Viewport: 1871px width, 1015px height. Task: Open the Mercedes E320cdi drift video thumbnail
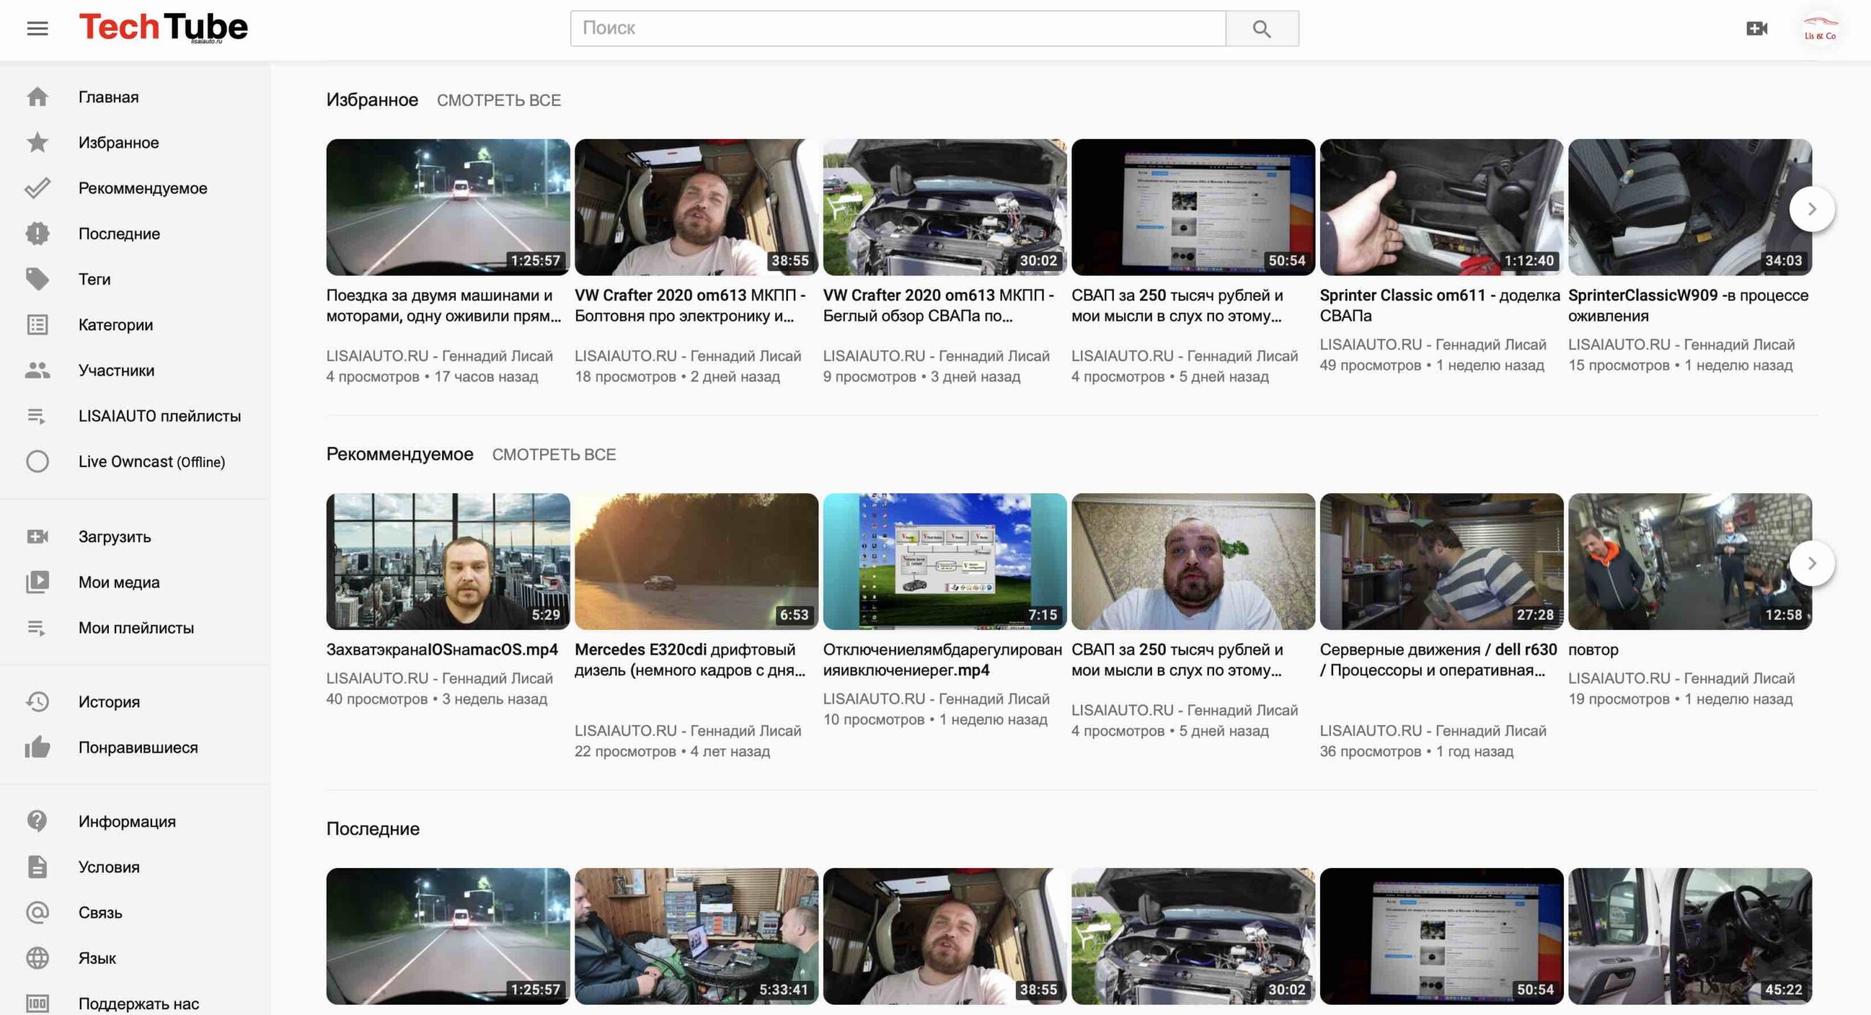point(696,561)
